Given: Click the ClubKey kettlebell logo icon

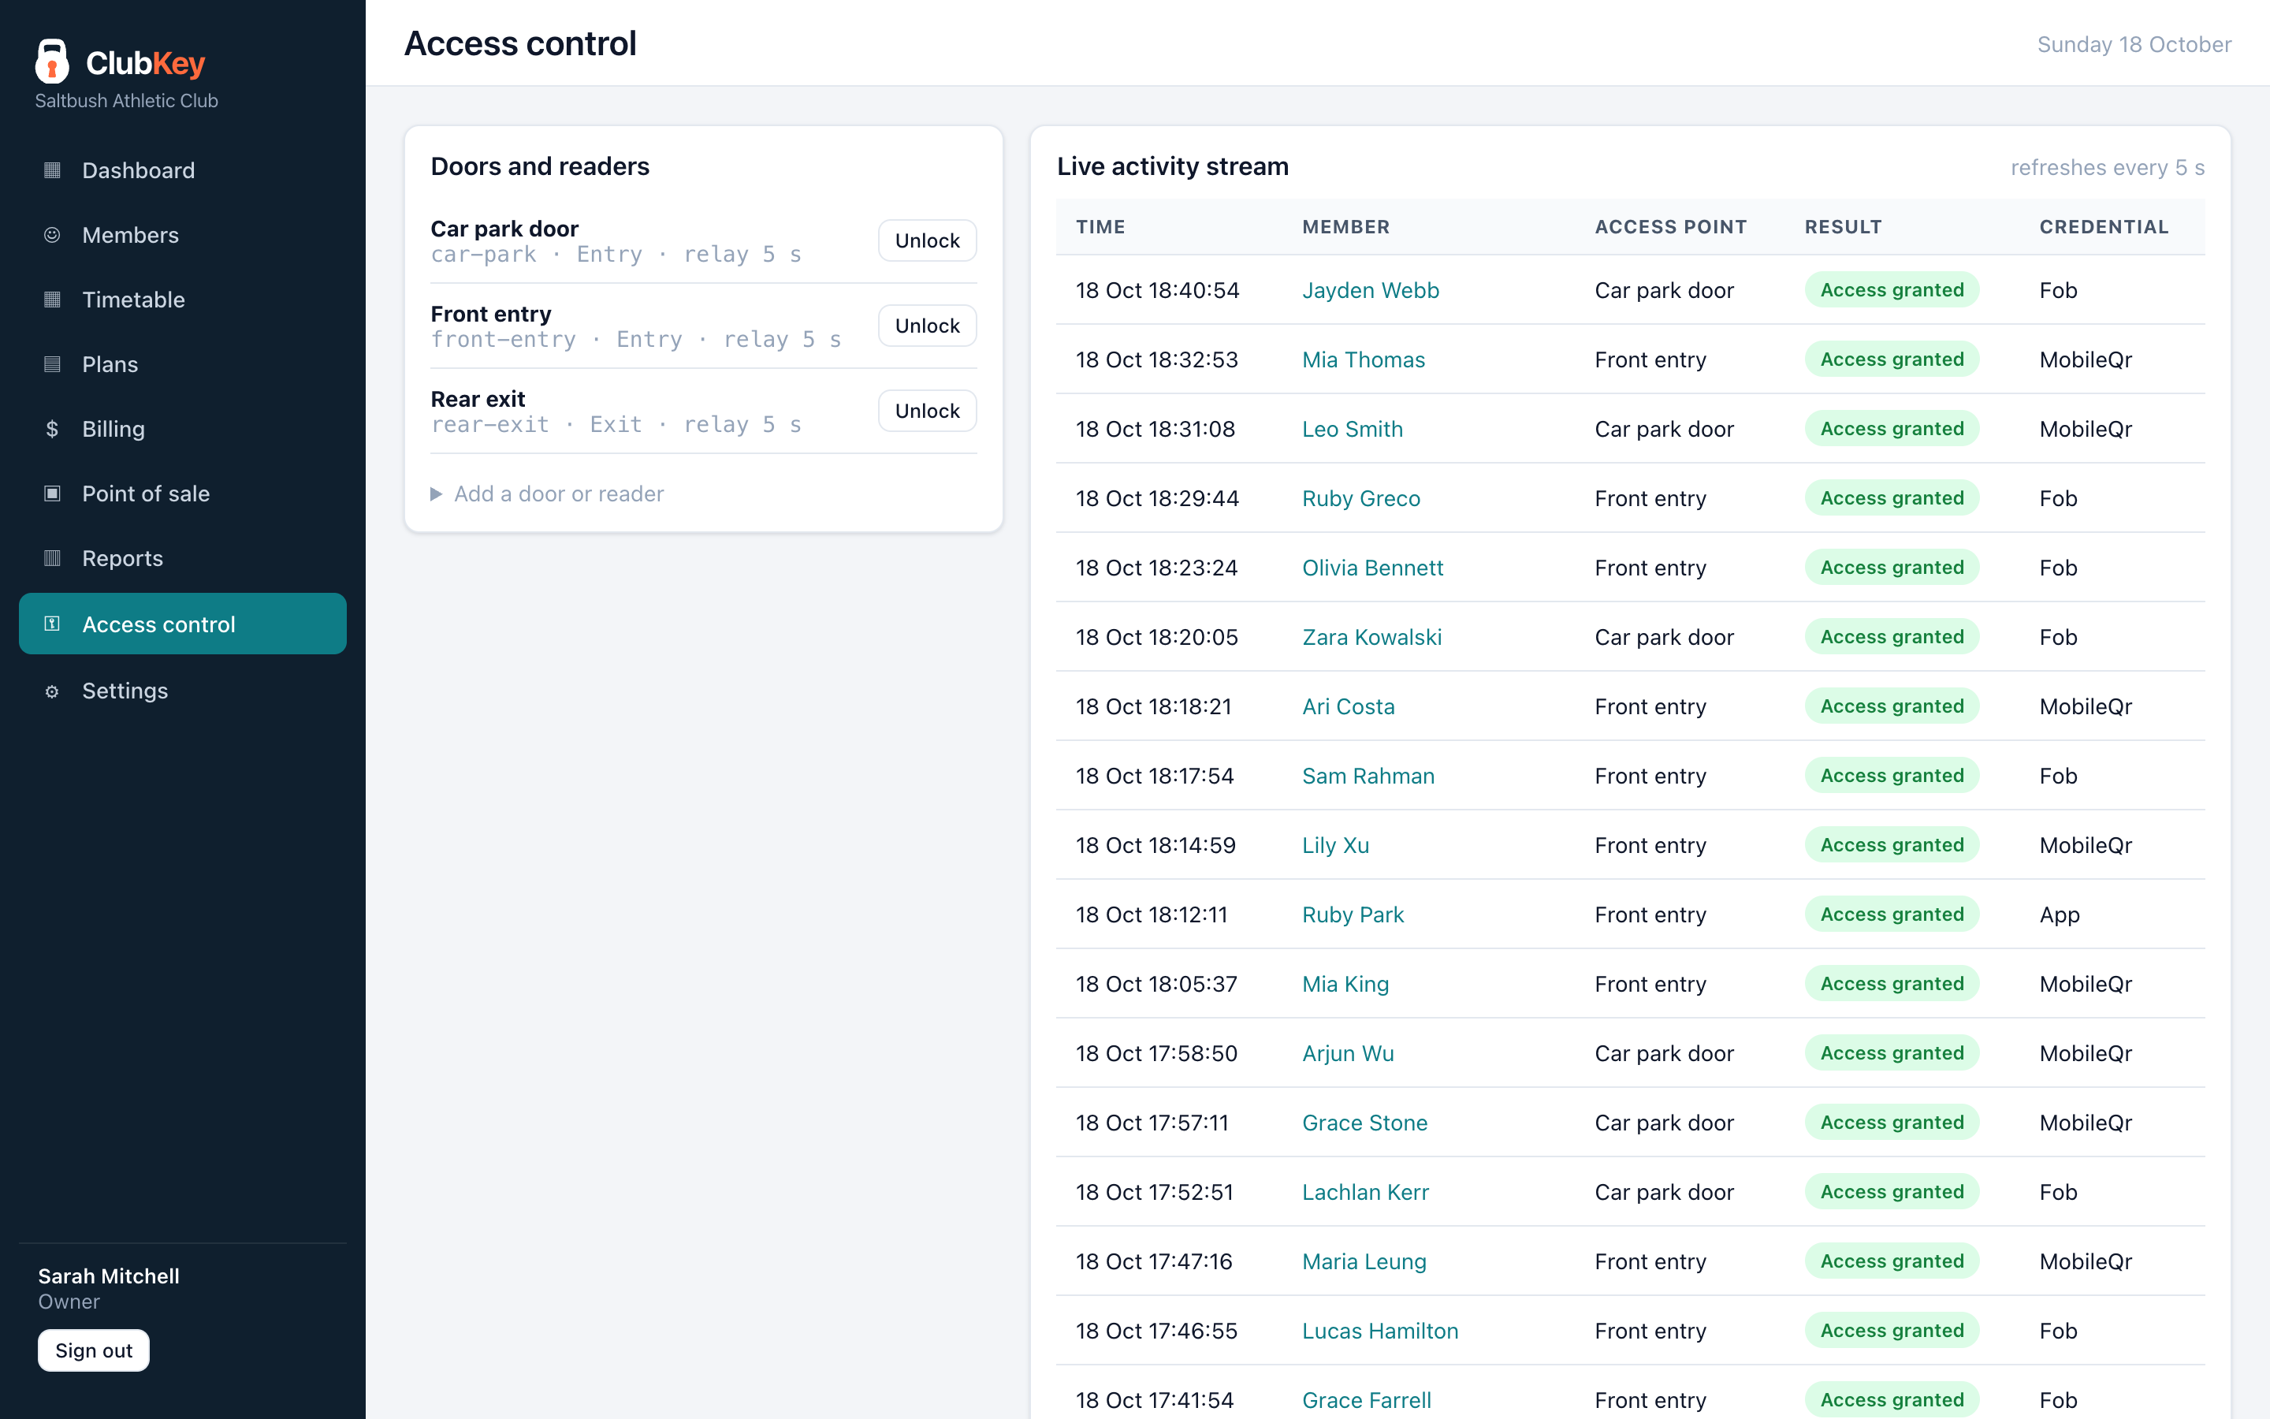Looking at the screenshot, I should pyautogui.click(x=51, y=61).
